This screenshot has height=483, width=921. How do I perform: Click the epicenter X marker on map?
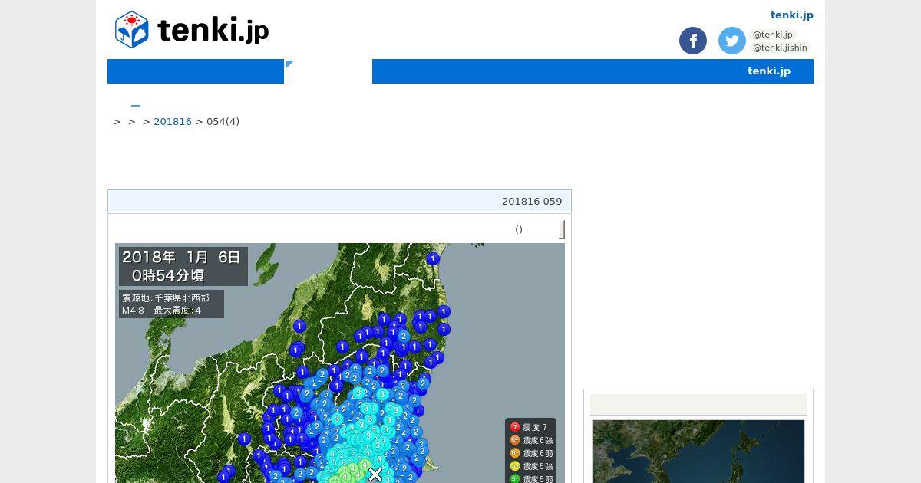click(375, 475)
